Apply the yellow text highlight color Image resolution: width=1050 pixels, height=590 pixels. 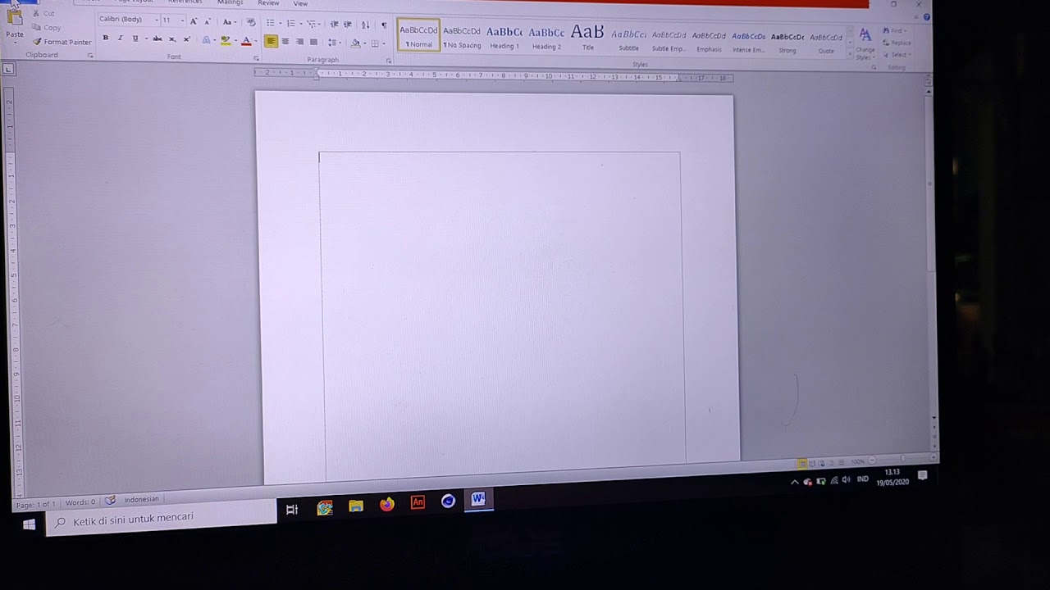tap(225, 41)
